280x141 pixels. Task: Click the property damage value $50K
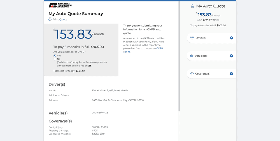click(x=95, y=130)
